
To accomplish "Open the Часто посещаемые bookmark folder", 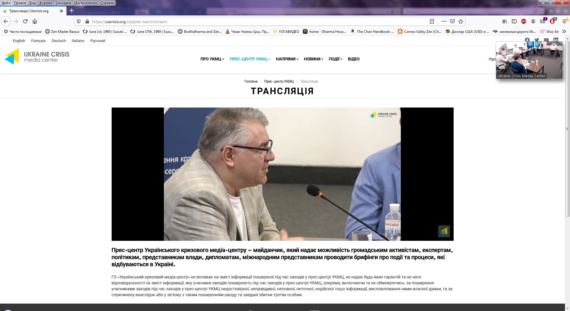I will point(23,31).
